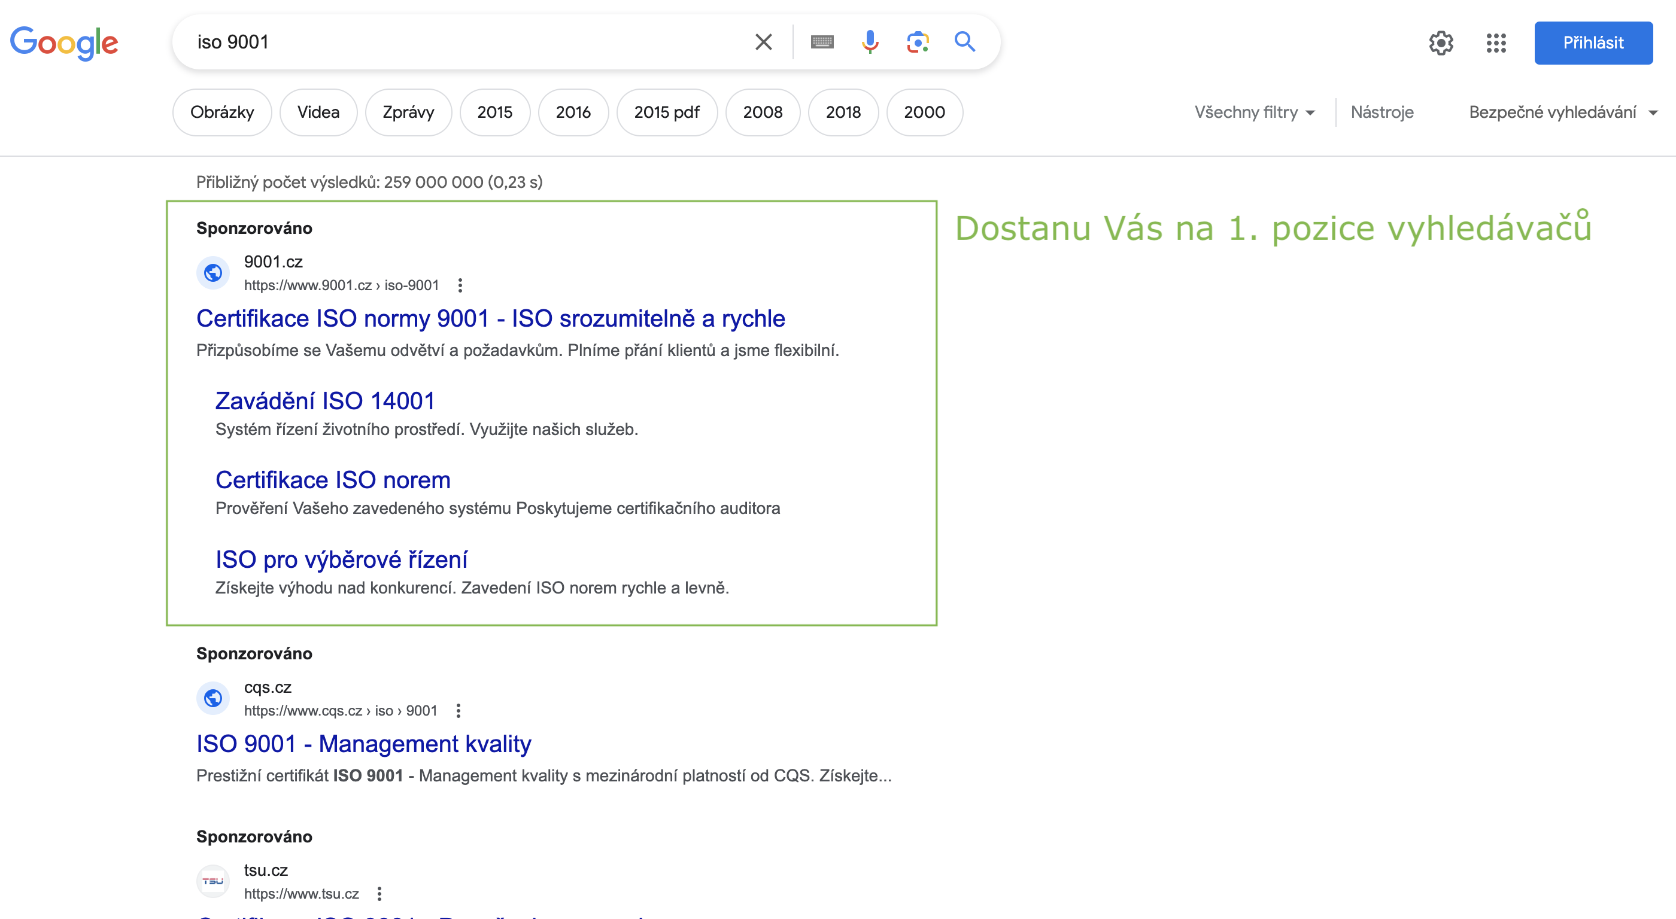1676x919 pixels.
Task: Open three-dot menu for the 9001.cz ad
Action: click(x=460, y=285)
